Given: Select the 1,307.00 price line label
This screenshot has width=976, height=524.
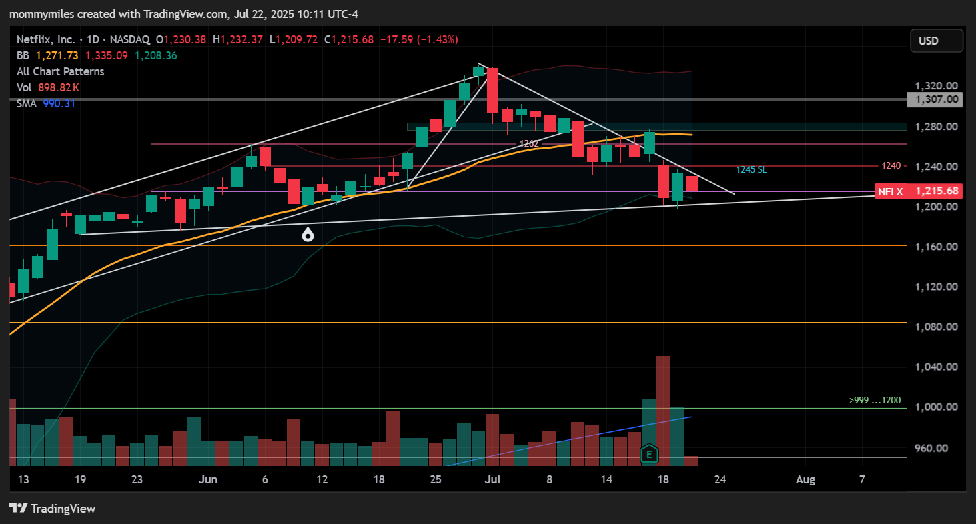Looking at the screenshot, I should pyautogui.click(x=935, y=99).
